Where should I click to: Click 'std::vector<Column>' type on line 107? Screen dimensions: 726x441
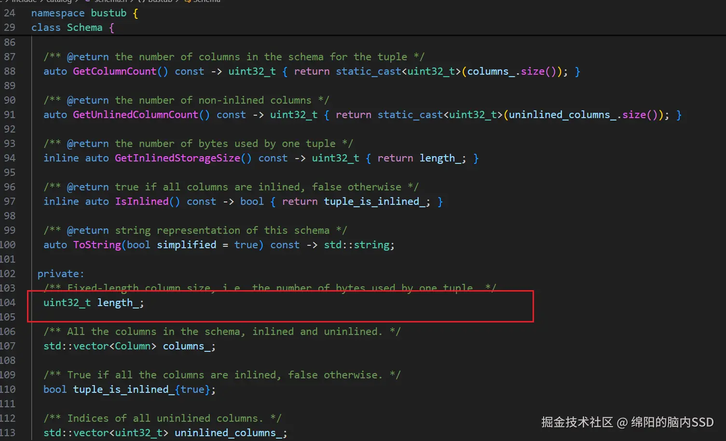click(100, 346)
